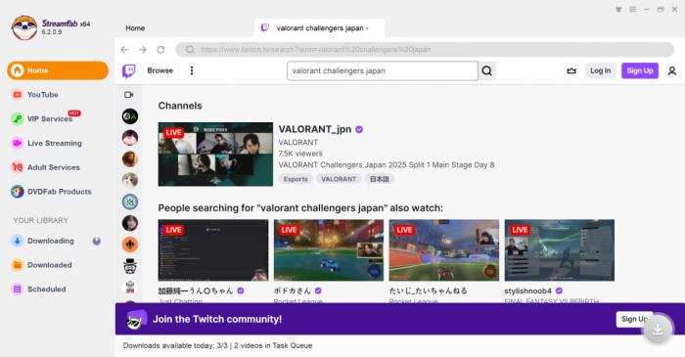
Task: Select the 日本語 language tag
Action: tap(380, 179)
